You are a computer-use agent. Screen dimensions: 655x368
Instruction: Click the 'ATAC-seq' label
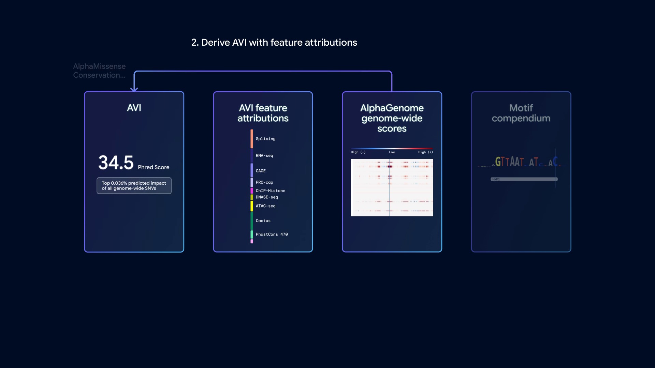click(x=265, y=206)
